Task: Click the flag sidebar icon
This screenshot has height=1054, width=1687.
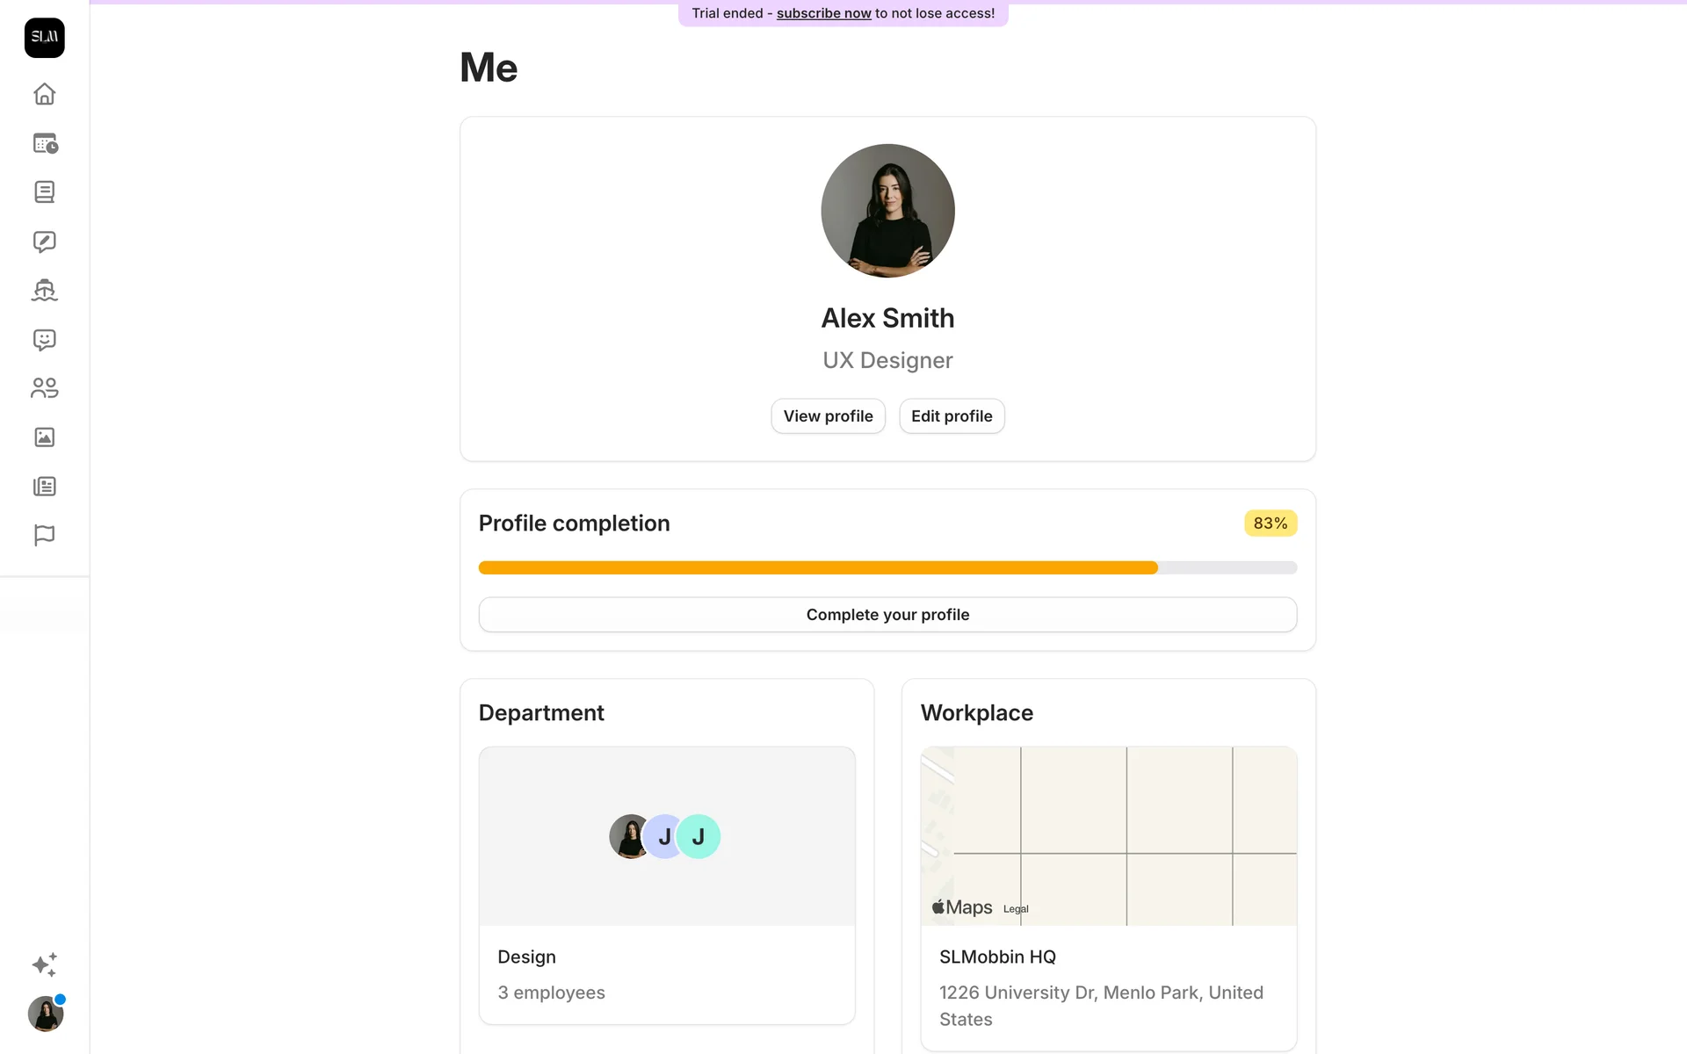Action: point(45,535)
